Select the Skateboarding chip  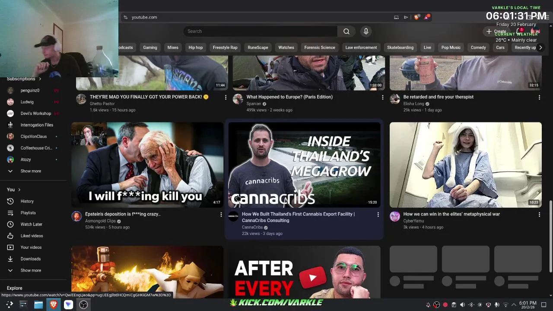(400, 48)
